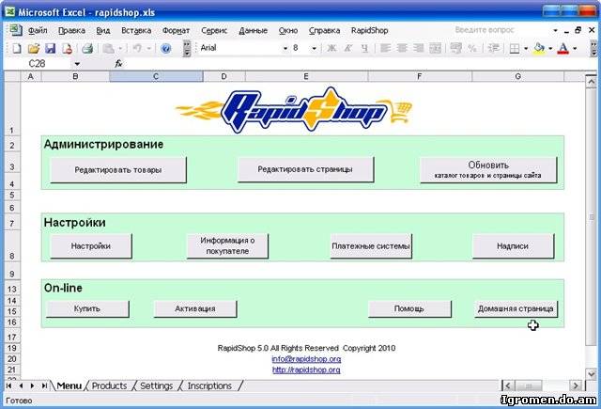The image size is (601, 409).
Task: Toggle Underline (Ч) formatting
Action: coord(364,48)
